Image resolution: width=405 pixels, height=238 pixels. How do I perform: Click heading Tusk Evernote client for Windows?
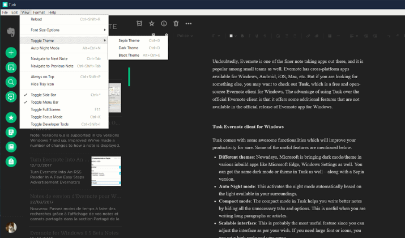248,126
